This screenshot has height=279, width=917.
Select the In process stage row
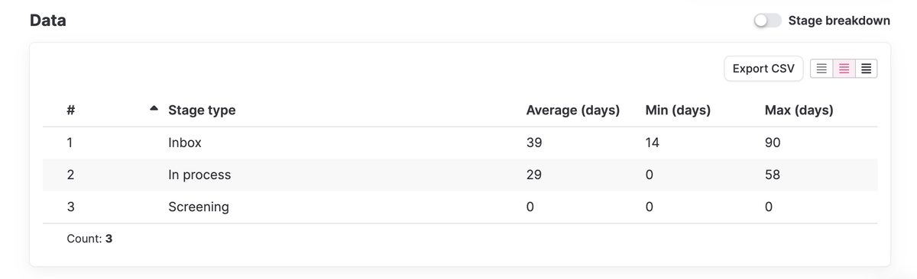[x=460, y=175]
